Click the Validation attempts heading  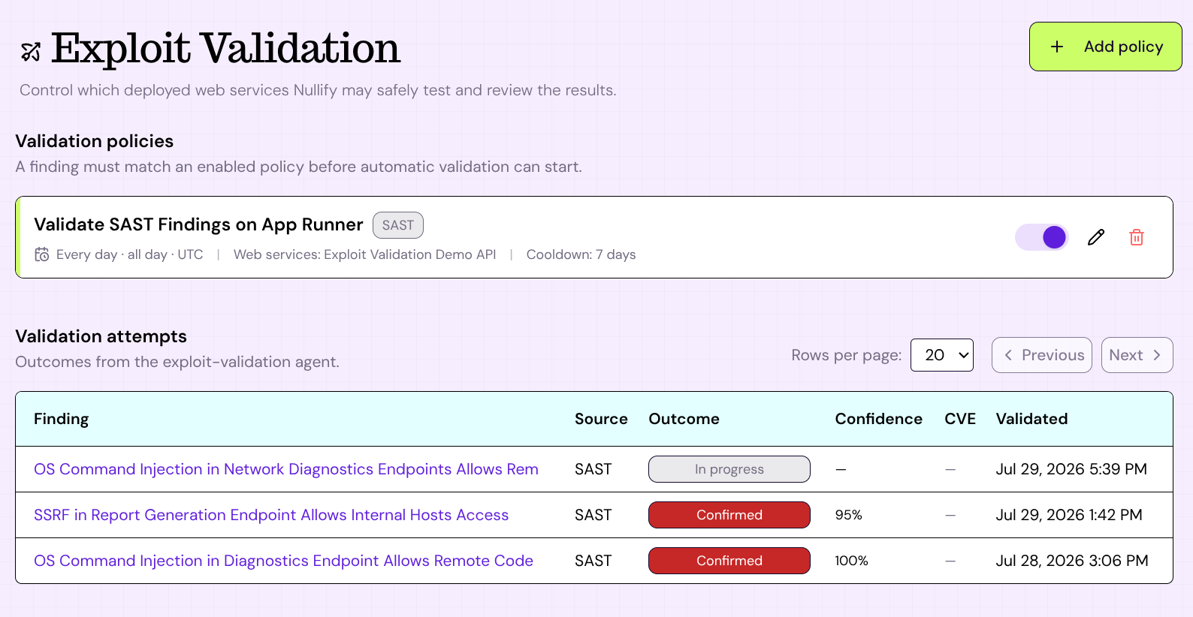pyautogui.click(x=101, y=336)
